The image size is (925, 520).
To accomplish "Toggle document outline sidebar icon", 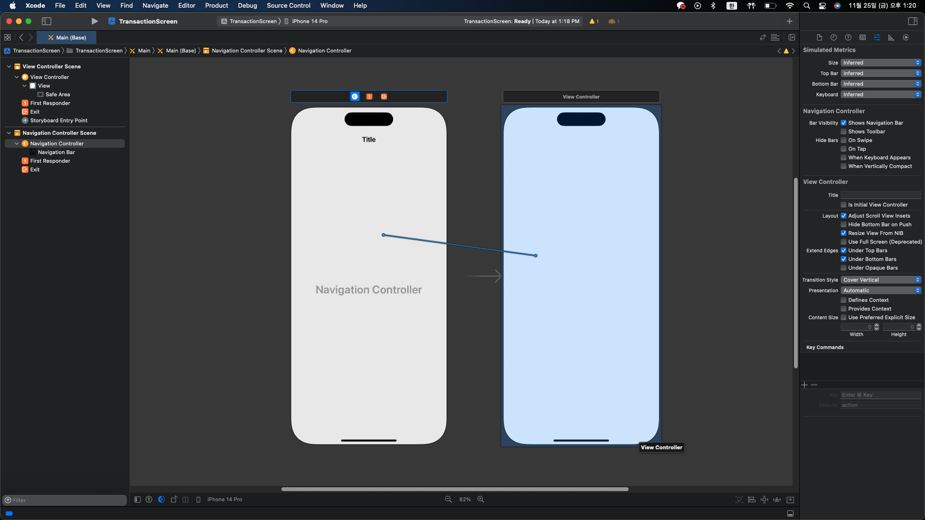I will coord(137,499).
